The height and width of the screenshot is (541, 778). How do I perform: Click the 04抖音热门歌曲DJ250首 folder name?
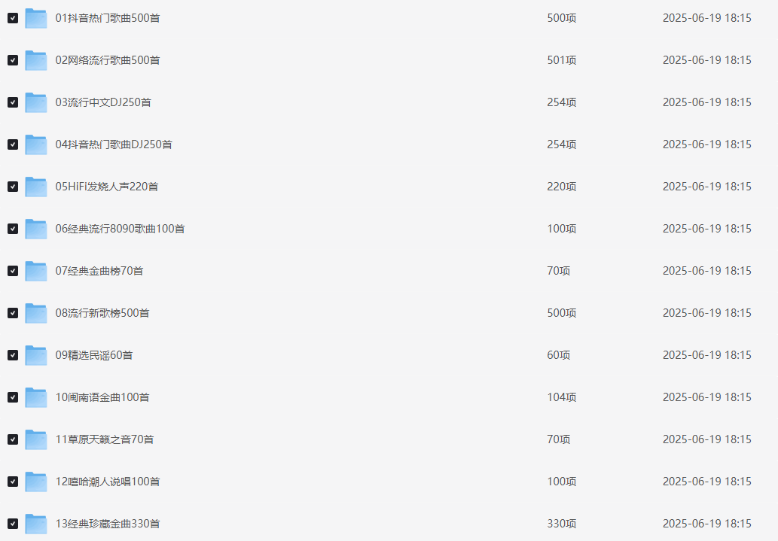[x=114, y=144]
